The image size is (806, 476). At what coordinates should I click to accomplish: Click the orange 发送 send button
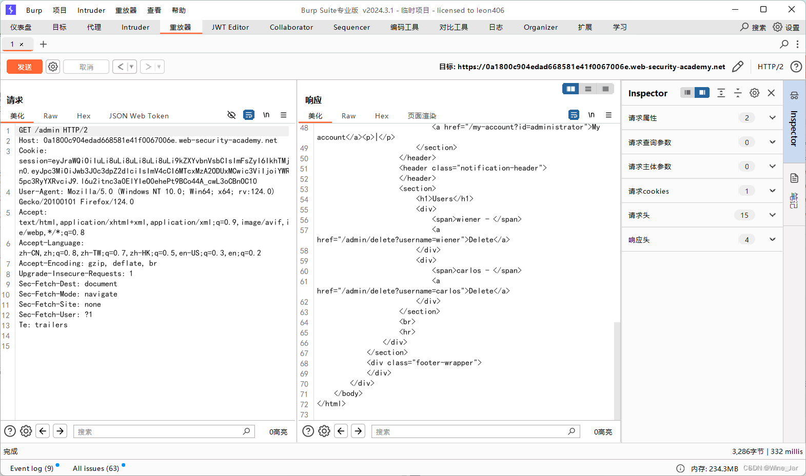[25, 67]
